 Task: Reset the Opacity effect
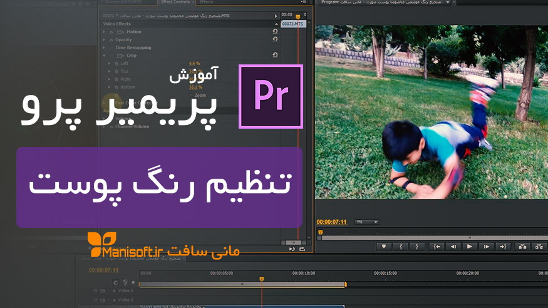275,39
